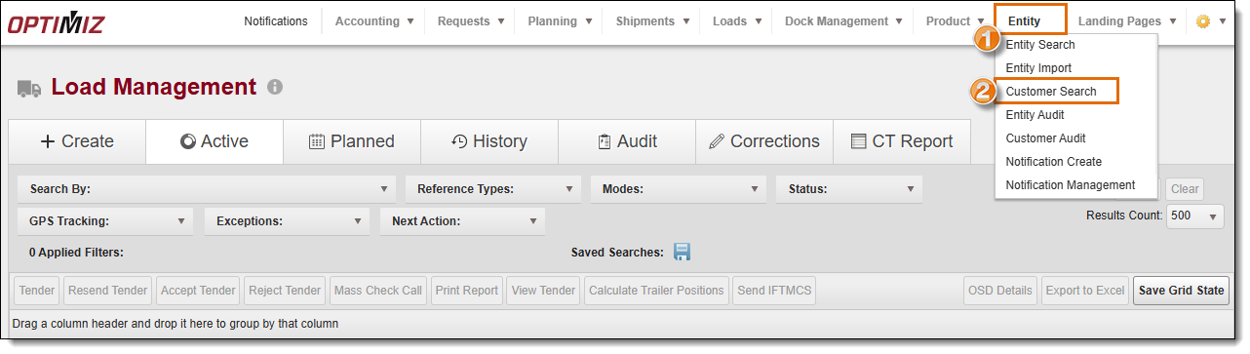Switch to the History tab

tap(489, 141)
